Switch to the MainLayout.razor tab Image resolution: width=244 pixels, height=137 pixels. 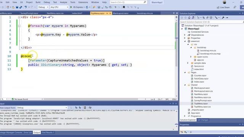pyautogui.click(x=121, y=13)
